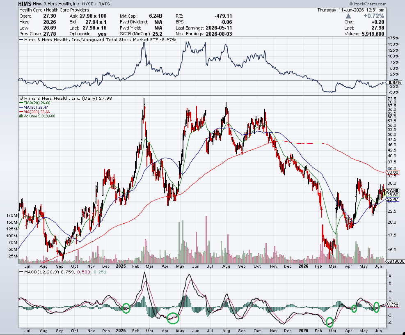405x335 pixels.
Task: Click the Last Earnings date 2026-05-11
Action: (219, 28)
